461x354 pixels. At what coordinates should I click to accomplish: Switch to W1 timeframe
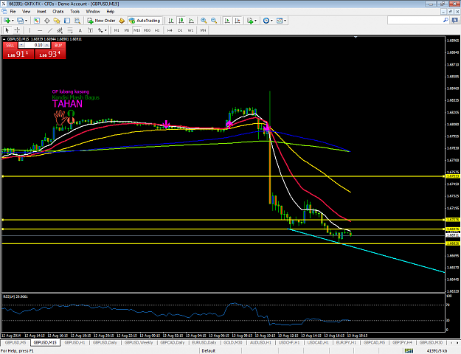point(190,30)
